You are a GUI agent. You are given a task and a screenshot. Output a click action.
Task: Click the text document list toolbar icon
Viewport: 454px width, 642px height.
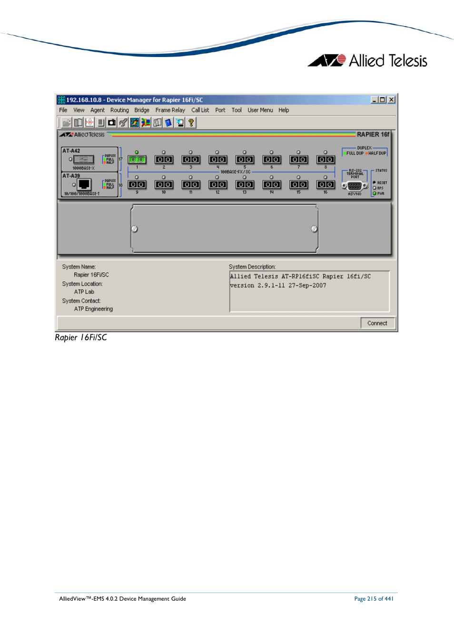pos(100,123)
